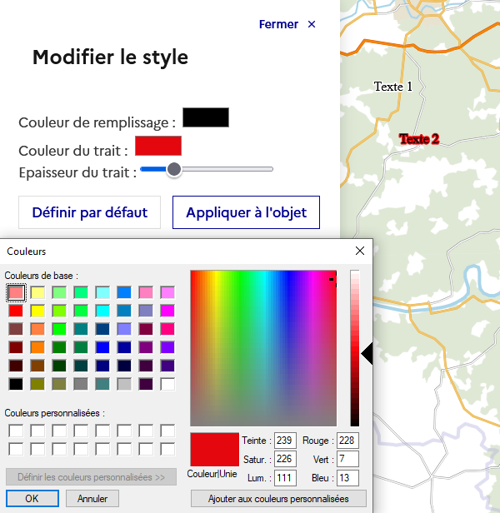Click the luminosity gradient bar
The height and width of the screenshot is (513, 500).
point(355,348)
